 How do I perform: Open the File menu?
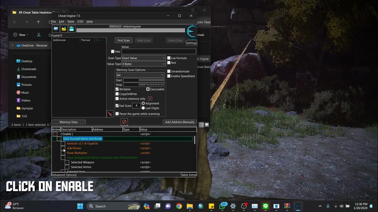coord(53,21)
